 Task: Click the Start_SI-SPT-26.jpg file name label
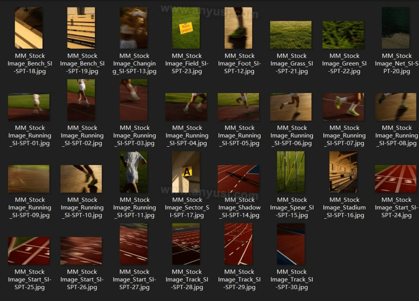[x=81, y=280]
